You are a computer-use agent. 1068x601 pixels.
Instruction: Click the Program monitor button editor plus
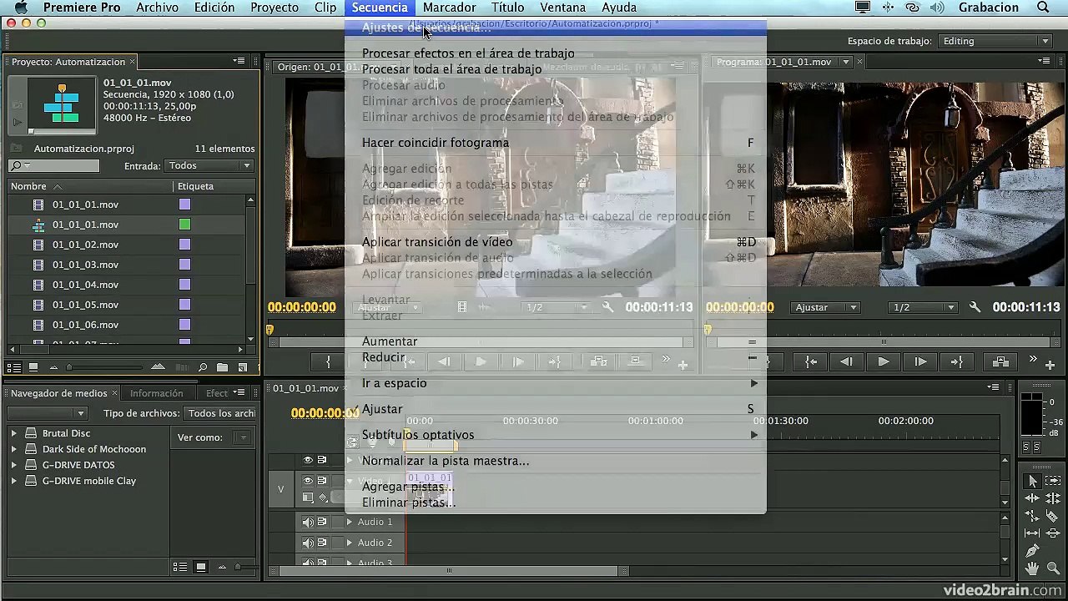(1051, 364)
